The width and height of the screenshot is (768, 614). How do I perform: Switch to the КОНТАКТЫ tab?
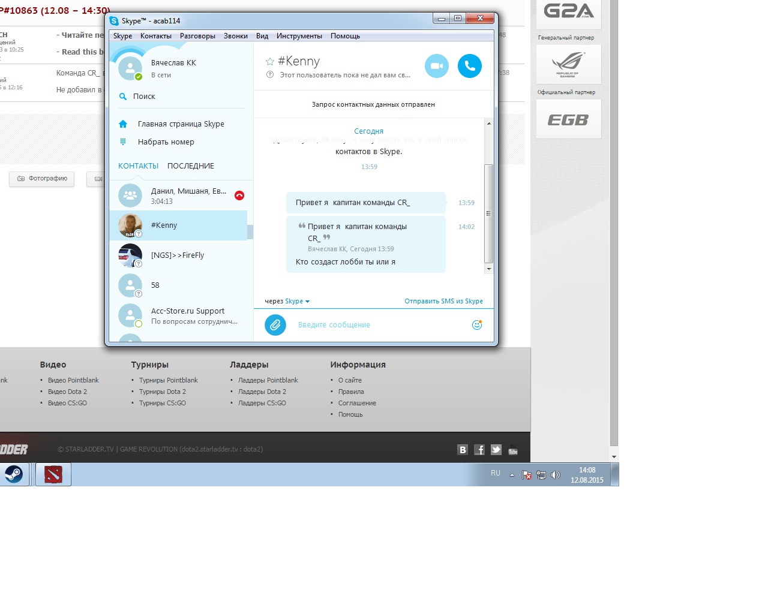139,166
